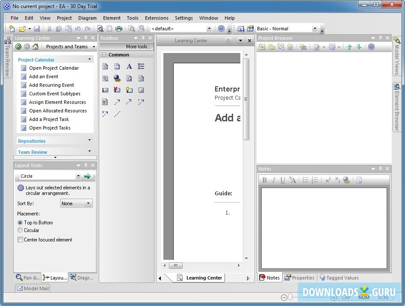Click the green move up arrow in Project Browser
The image size is (405, 306).
click(349, 47)
